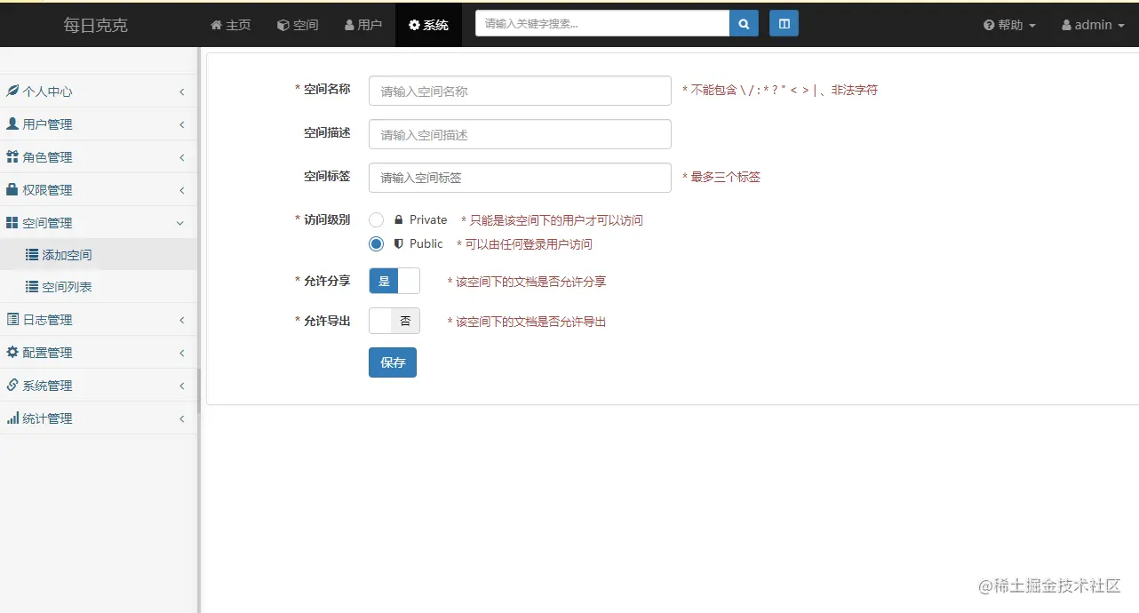The image size is (1139, 613).
Task: Click the gear icon beside 配置管理
Action: 12,352
